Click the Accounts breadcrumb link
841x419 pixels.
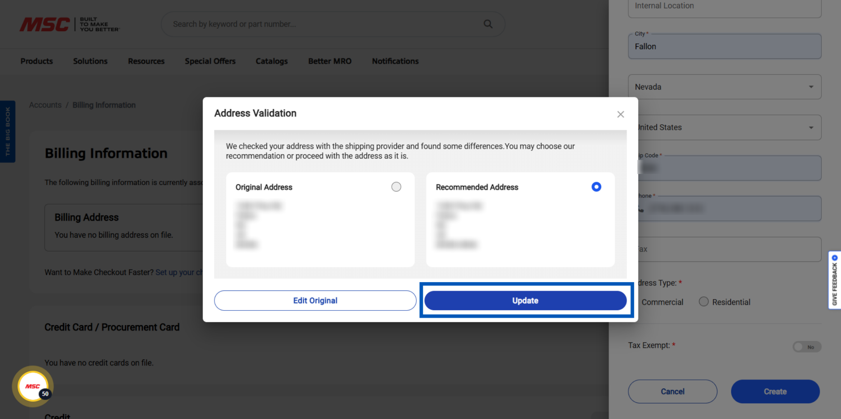coord(45,105)
